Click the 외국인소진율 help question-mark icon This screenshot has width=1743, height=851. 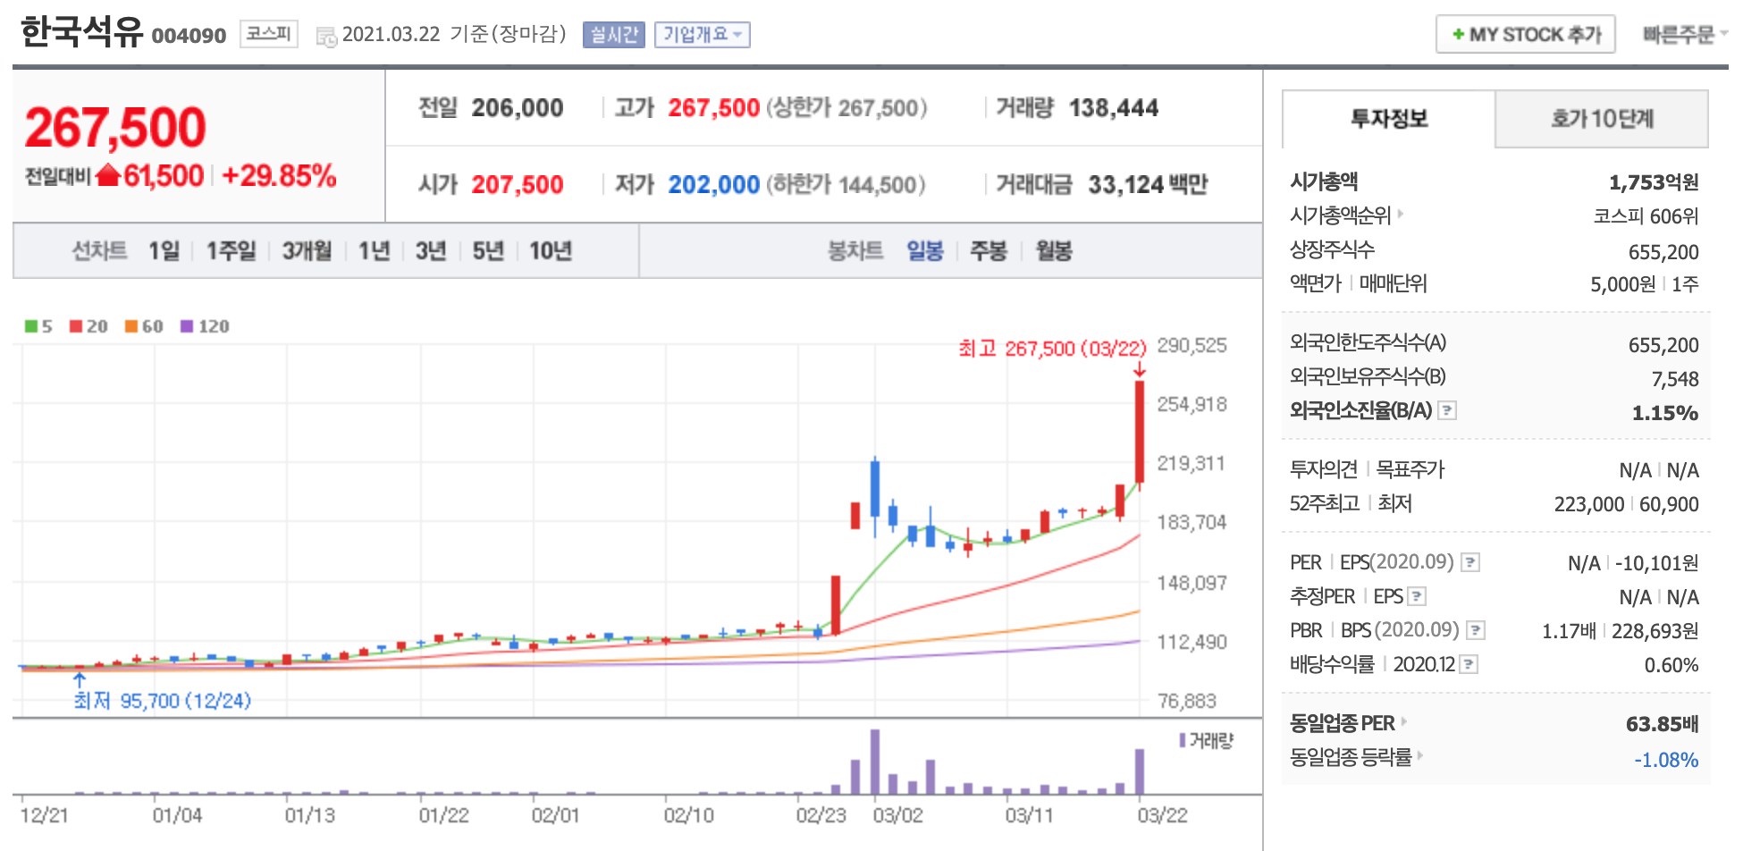(x=1447, y=410)
